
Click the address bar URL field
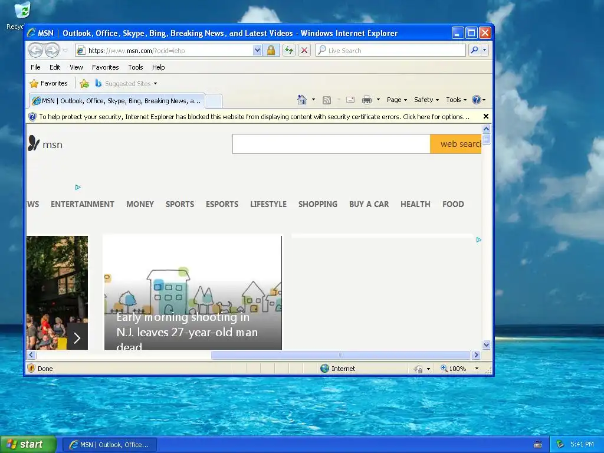click(x=165, y=51)
